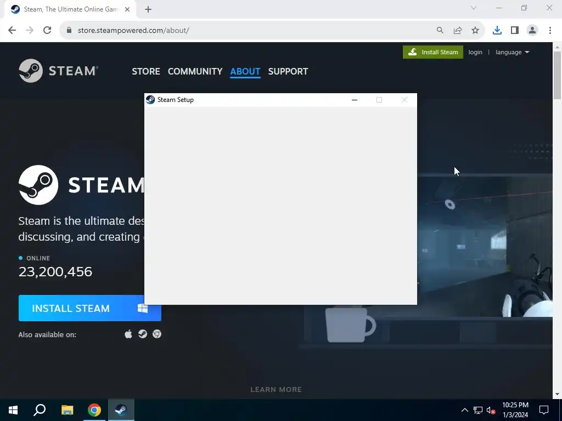The image size is (562, 421).
Task: Open a new tab with plus button
Action: tap(148, 9)
